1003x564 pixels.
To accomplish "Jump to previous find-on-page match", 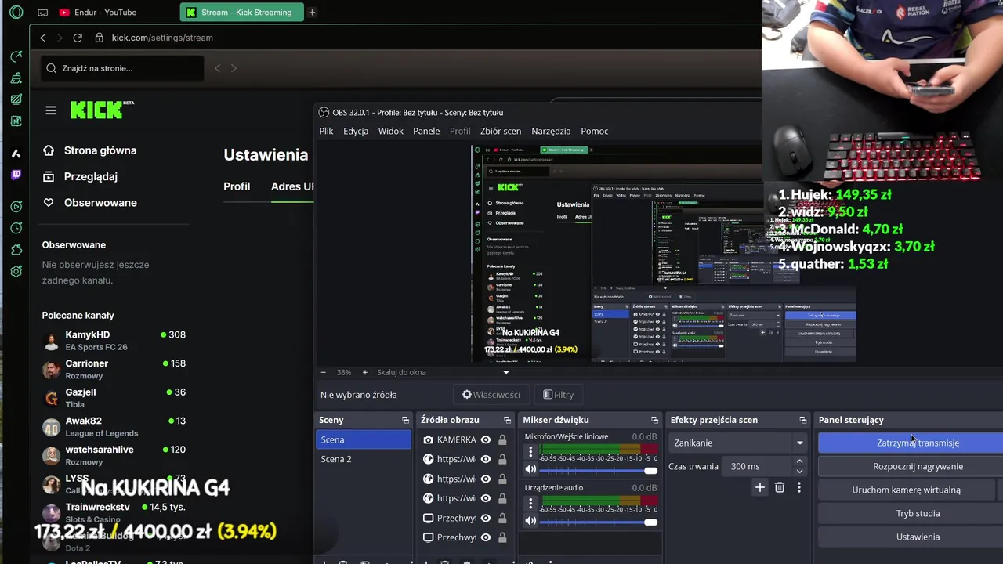I will tap(218, 68).
